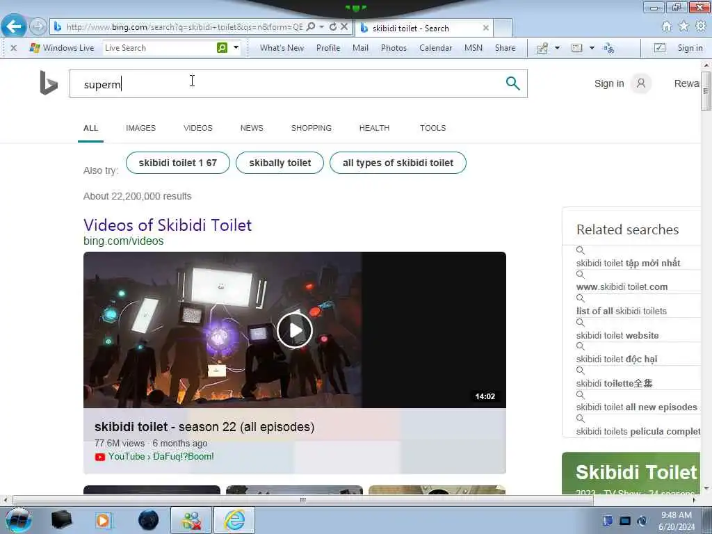Open the TOOLS tab
This screenshot has height=534, width=712.
click(432, 128)
